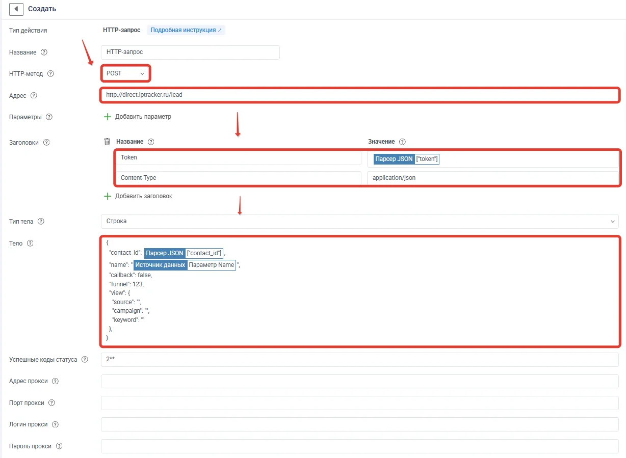This screenshot has width=626, height=458.
Task: Open Подробная инструкция link
Action: 186,30
